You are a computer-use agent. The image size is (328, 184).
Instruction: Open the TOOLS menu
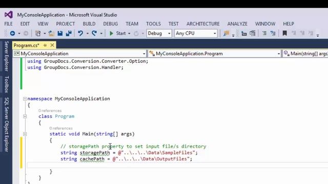(x=153, y=24)
